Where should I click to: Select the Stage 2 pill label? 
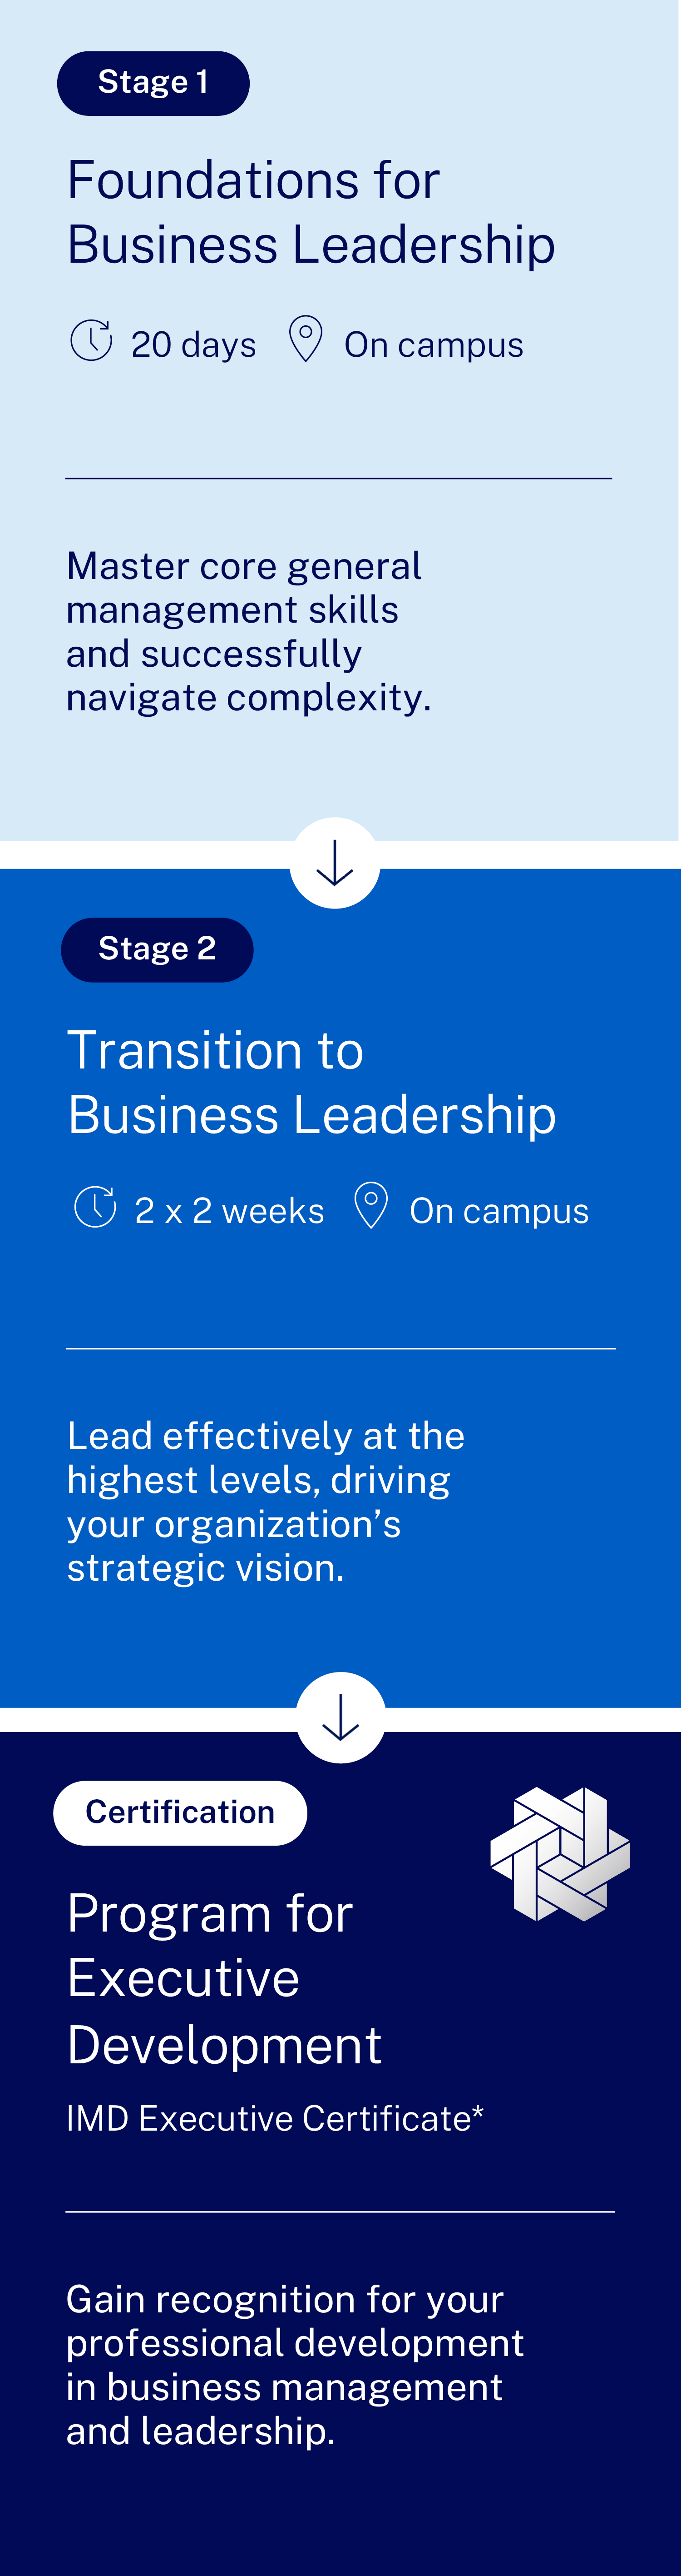point(157,949)
